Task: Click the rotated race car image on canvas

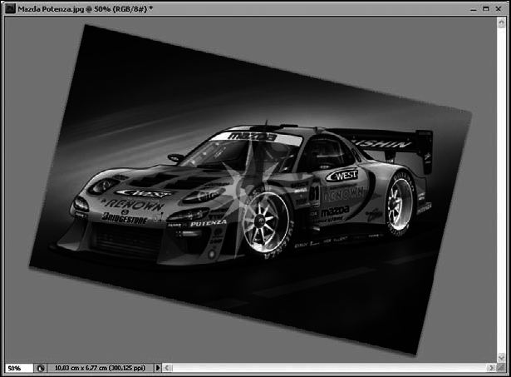Action: click(x=251, y=189)
